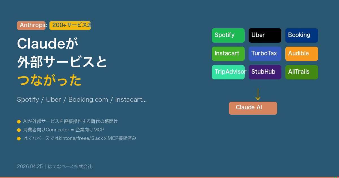The width and height of the screenshot is (339, 178).
Task: Expand the 200+サービス連携 badge
Action: (70, 25)
